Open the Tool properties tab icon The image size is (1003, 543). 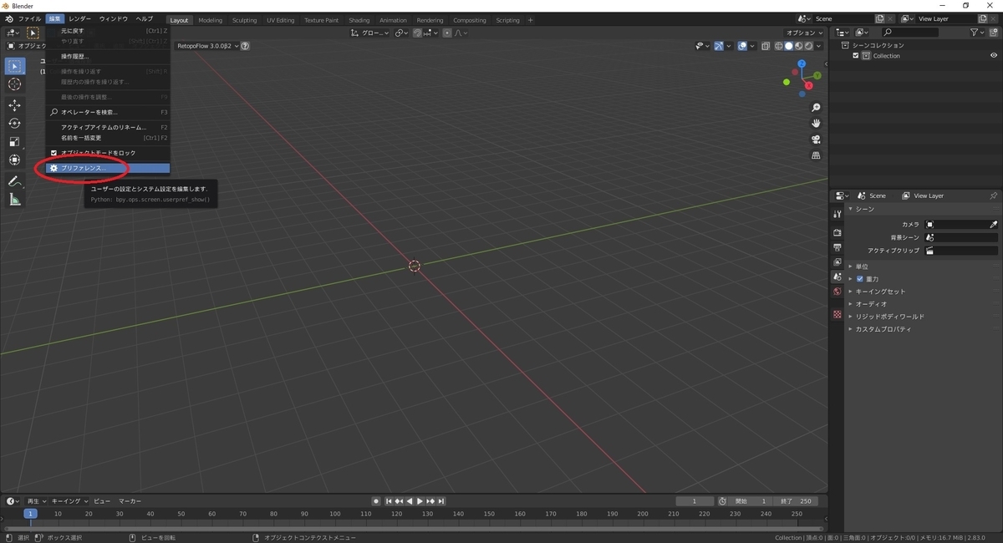coord(837,215)
